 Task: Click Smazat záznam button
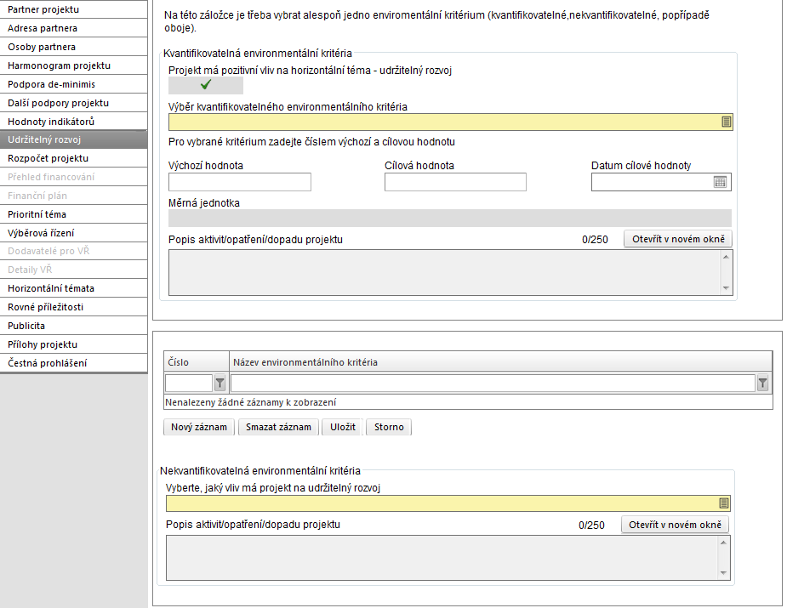(x=278, y=427)
